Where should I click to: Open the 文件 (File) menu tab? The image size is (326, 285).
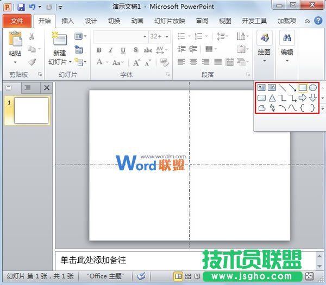pyautogui.click(x=17, y=21)
